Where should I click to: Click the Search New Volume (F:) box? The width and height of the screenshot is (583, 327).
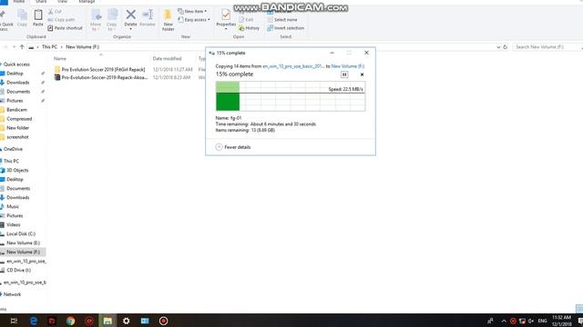click(x=545, y=47)
